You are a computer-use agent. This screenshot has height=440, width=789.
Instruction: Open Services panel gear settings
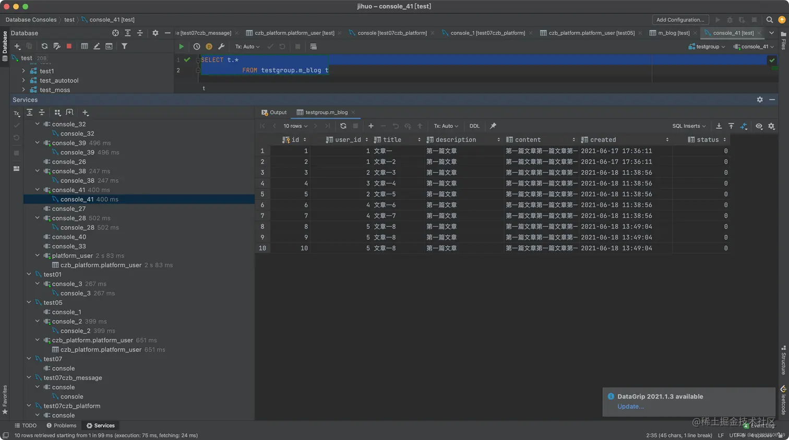coord(760,100)
